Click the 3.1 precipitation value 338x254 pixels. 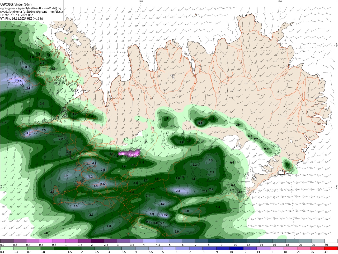[x=200, y=123]
